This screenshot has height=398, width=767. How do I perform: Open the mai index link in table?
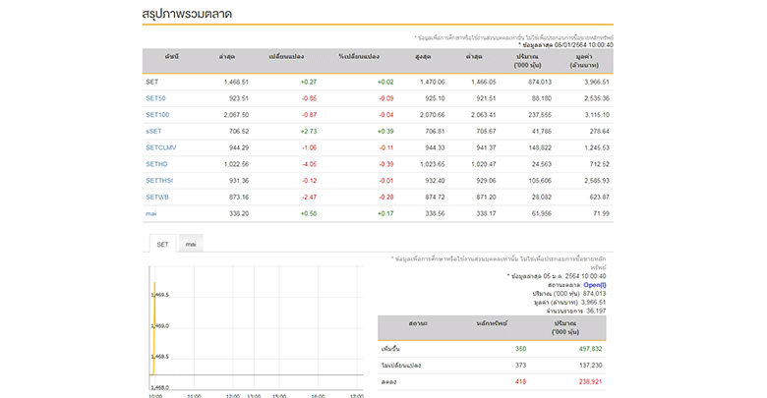[x=150, y=212]
